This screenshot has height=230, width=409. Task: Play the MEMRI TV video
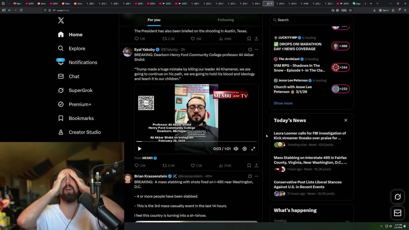coord(139,149)
